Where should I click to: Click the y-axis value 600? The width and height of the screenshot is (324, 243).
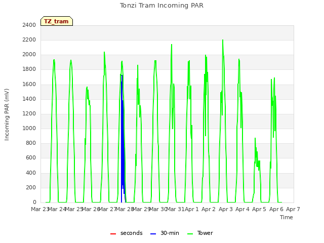point(31,158)
